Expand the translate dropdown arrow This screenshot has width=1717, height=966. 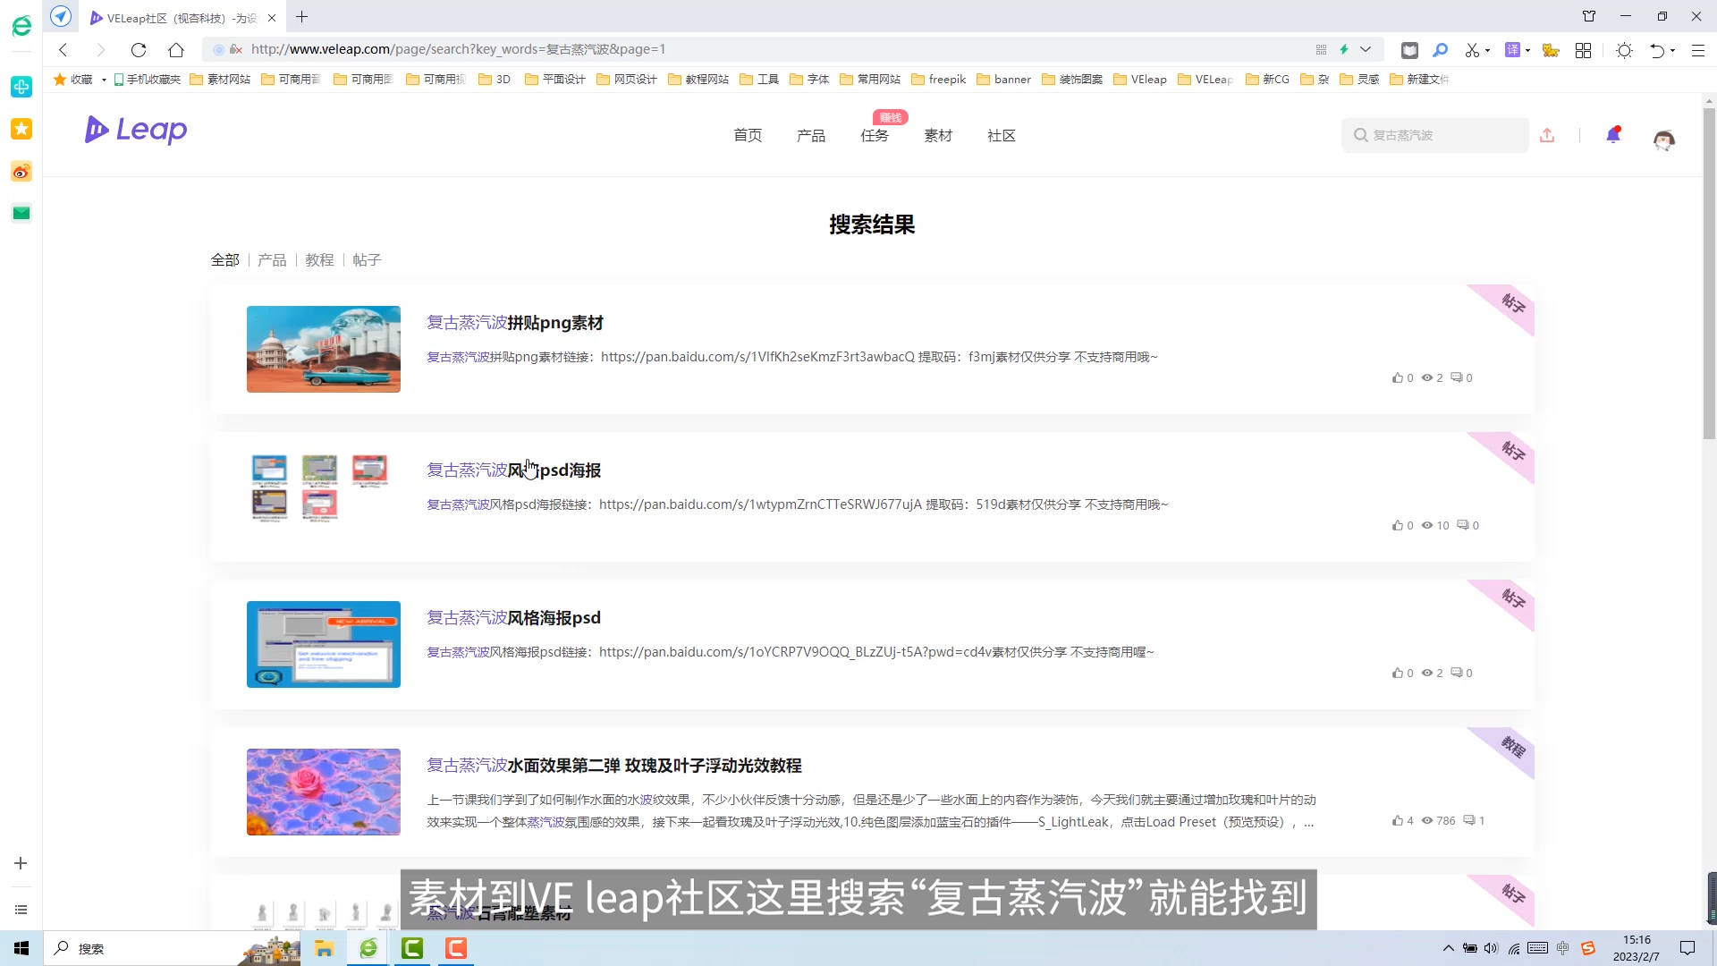point(1527,51)
